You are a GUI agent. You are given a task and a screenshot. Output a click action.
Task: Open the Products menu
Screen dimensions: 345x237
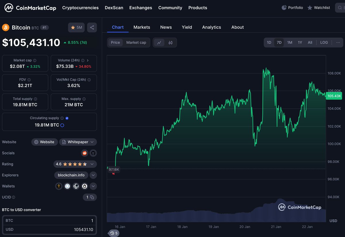tap(198, 8)
